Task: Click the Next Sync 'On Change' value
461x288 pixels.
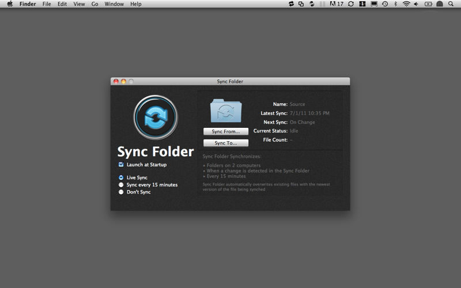Action: pyautogui.click(x=302, y=122)
